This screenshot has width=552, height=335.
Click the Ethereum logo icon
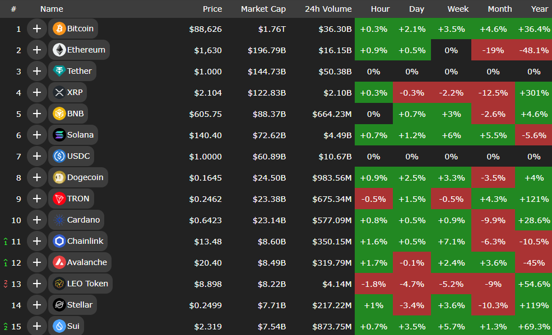pos(59,50)
